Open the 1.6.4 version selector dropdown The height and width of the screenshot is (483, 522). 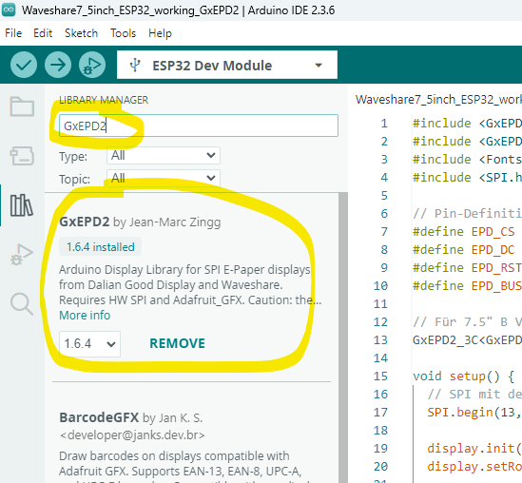(89, 344)
